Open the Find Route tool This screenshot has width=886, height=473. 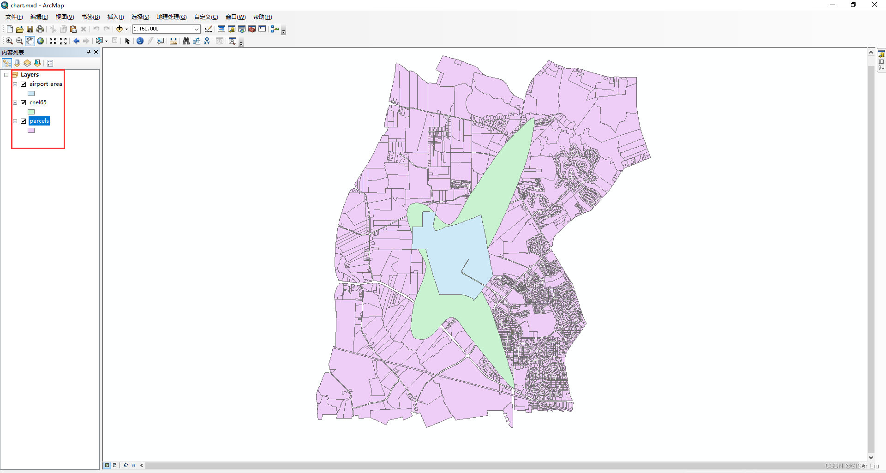(197, 41)
